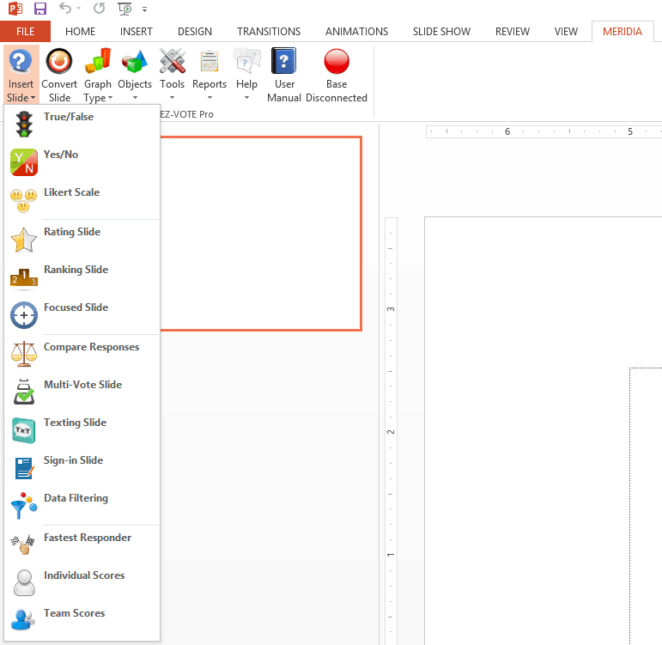Choose Texting Slide option

pos(82,430)
